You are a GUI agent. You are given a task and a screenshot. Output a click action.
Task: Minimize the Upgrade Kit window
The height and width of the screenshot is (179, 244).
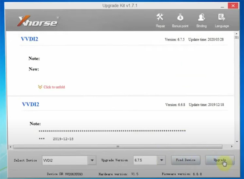click(x=222, y=6)
